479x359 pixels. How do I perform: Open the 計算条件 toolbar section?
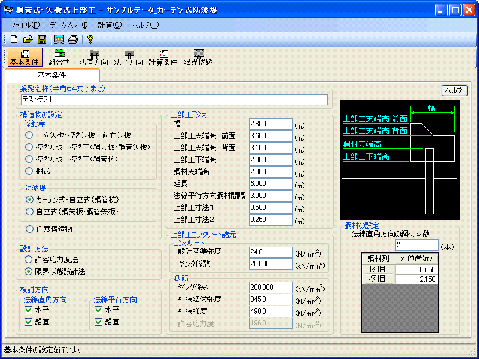point(163,57)
